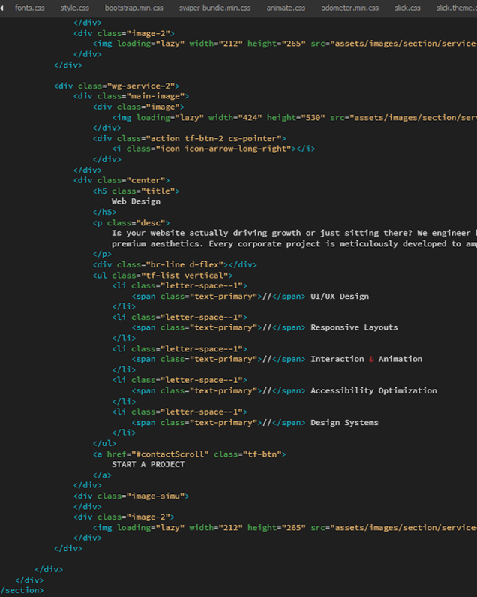Click the "premium aesthetics" paragraph line
This screenshot has height=597, width=477.
pyautogui.click(x=294, y=243)
